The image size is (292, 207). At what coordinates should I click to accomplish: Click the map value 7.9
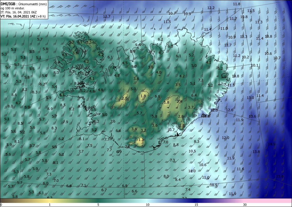tap(65, 122)
